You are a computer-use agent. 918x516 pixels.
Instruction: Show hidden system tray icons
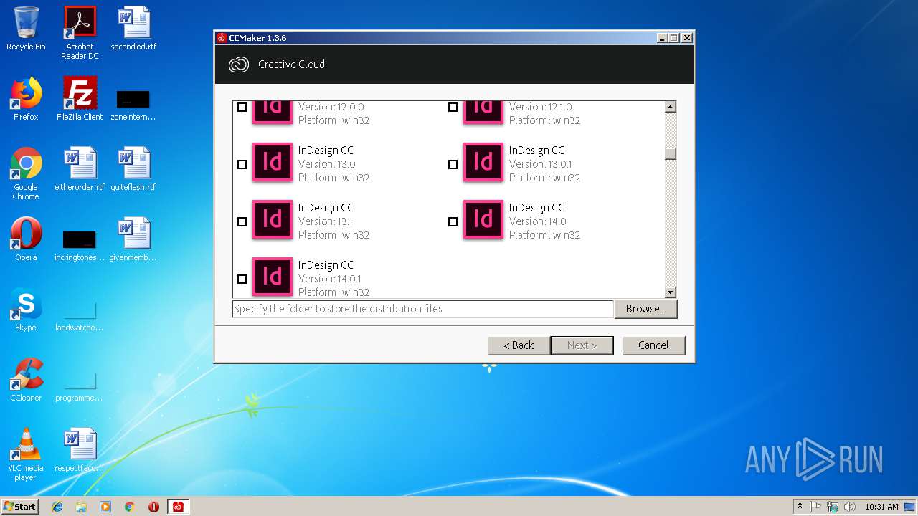(800, 507)
